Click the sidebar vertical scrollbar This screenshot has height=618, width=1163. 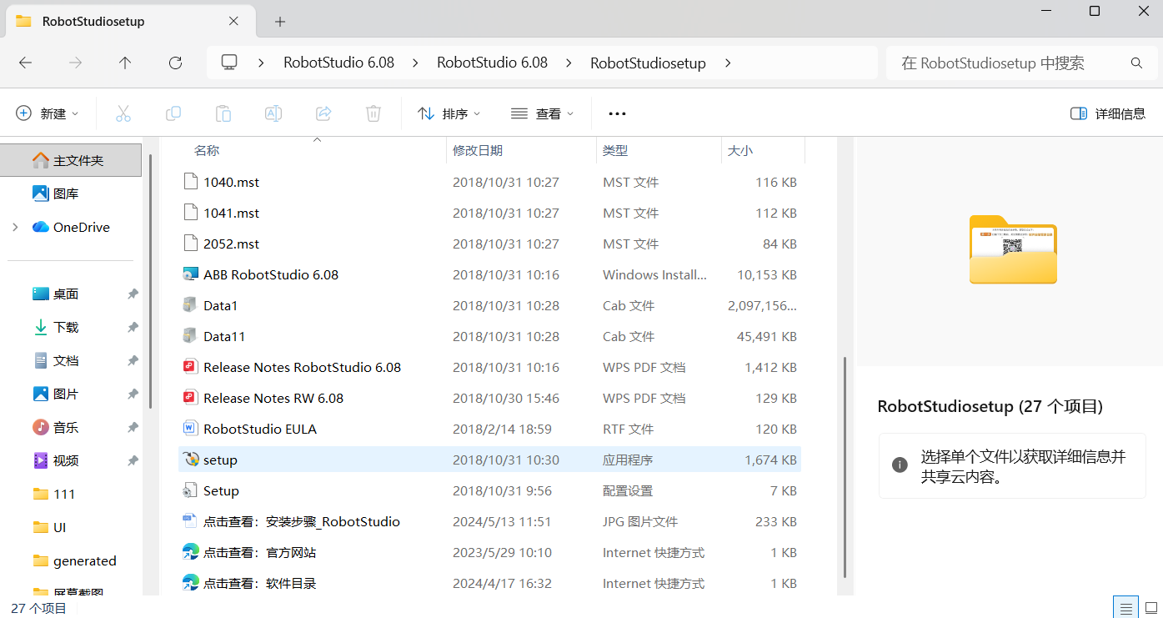pyautogui.click(x=150, y=281)
